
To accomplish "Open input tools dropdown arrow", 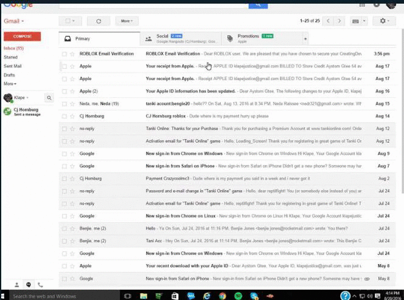I will [364, 21].
